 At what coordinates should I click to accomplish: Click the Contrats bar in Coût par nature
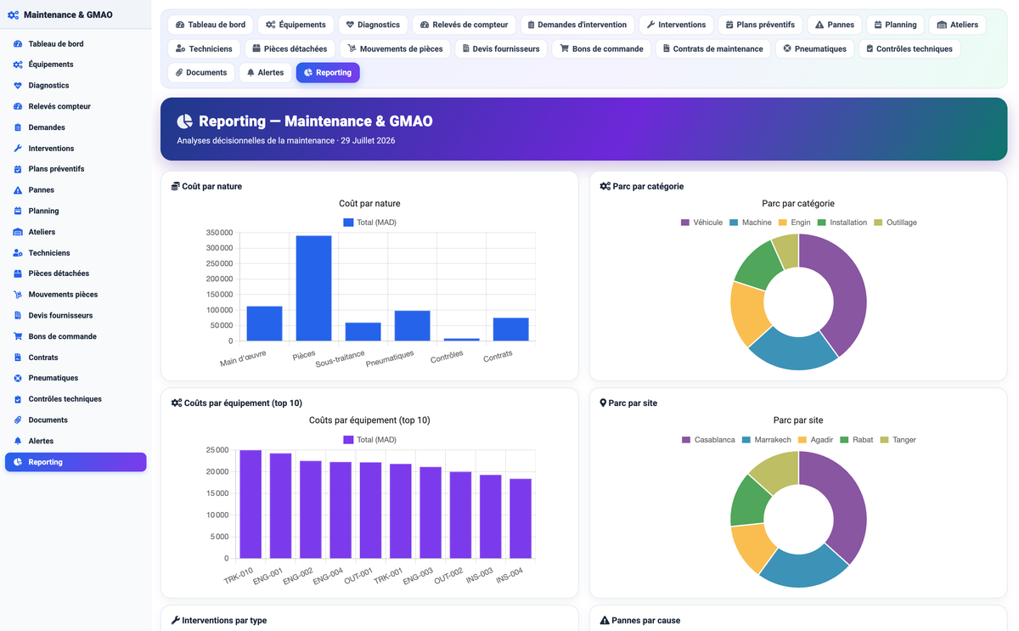[x=510, y=330]
